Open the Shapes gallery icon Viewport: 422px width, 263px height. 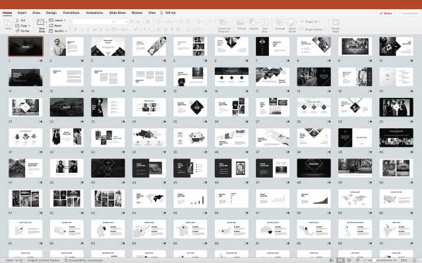[x=253, y=23]
